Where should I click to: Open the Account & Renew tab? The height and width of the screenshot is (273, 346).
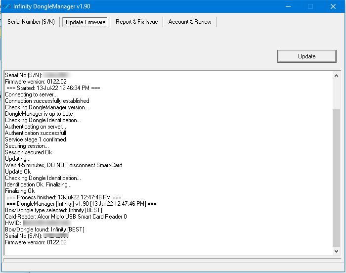pyautogui.click(x=189, y=22)
